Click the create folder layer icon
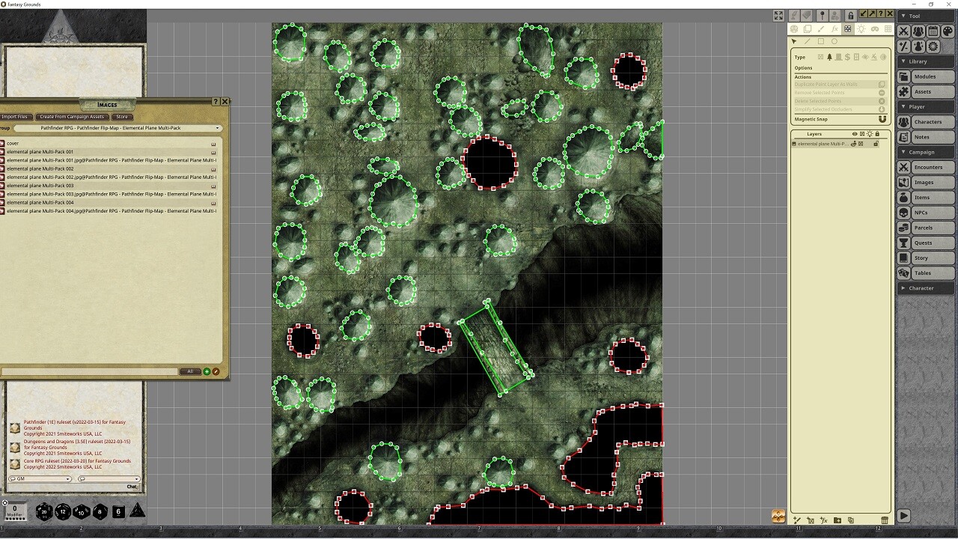Image resolution: width=958 pixels, height=539 pixels. click(x=838, y=520)
